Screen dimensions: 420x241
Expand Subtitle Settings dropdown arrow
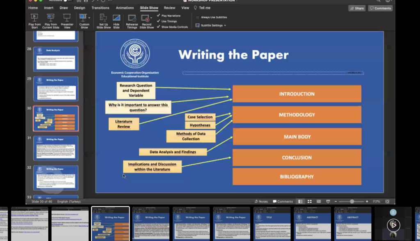point(225,25)
